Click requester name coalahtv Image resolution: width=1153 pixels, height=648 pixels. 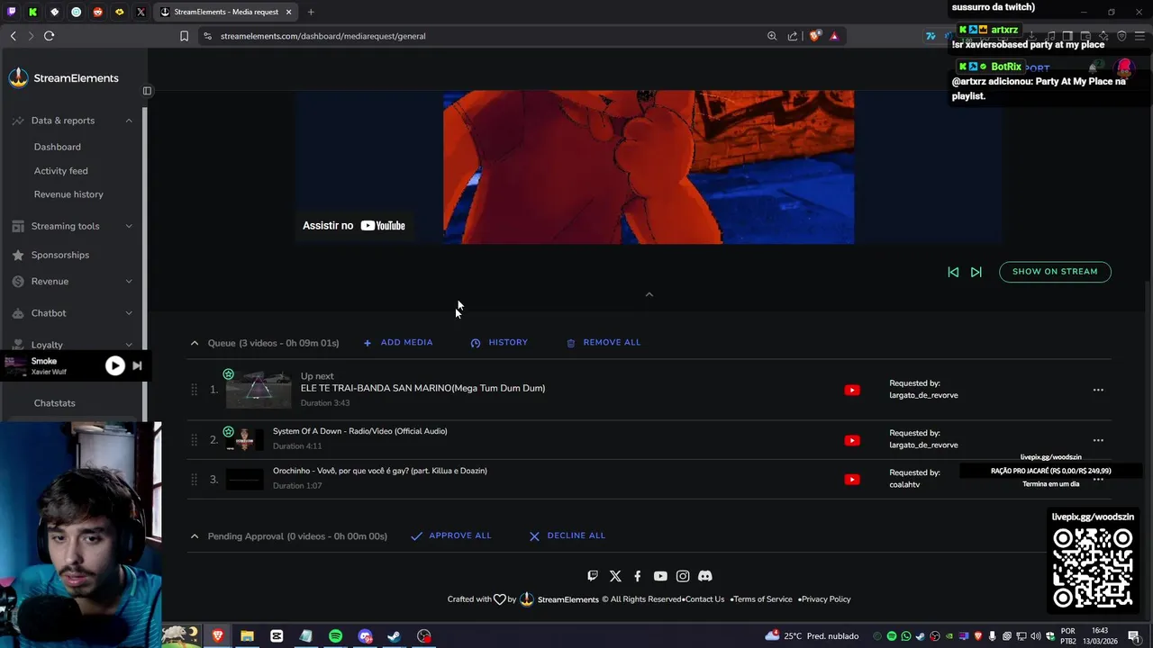904,485
